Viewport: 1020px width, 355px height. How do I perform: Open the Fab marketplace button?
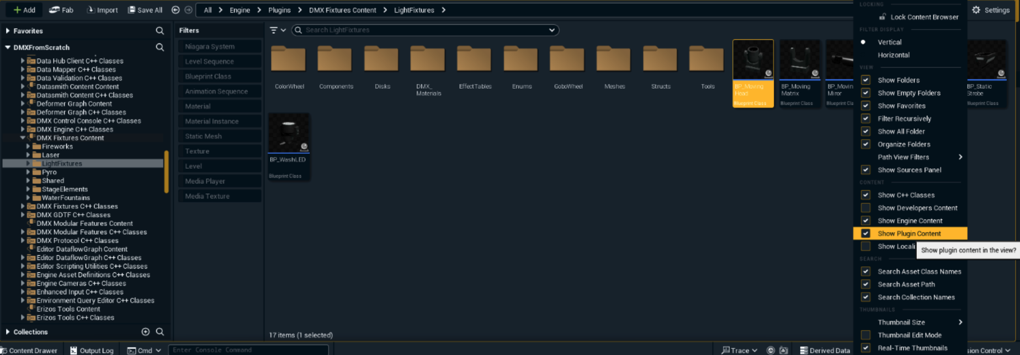54,10
